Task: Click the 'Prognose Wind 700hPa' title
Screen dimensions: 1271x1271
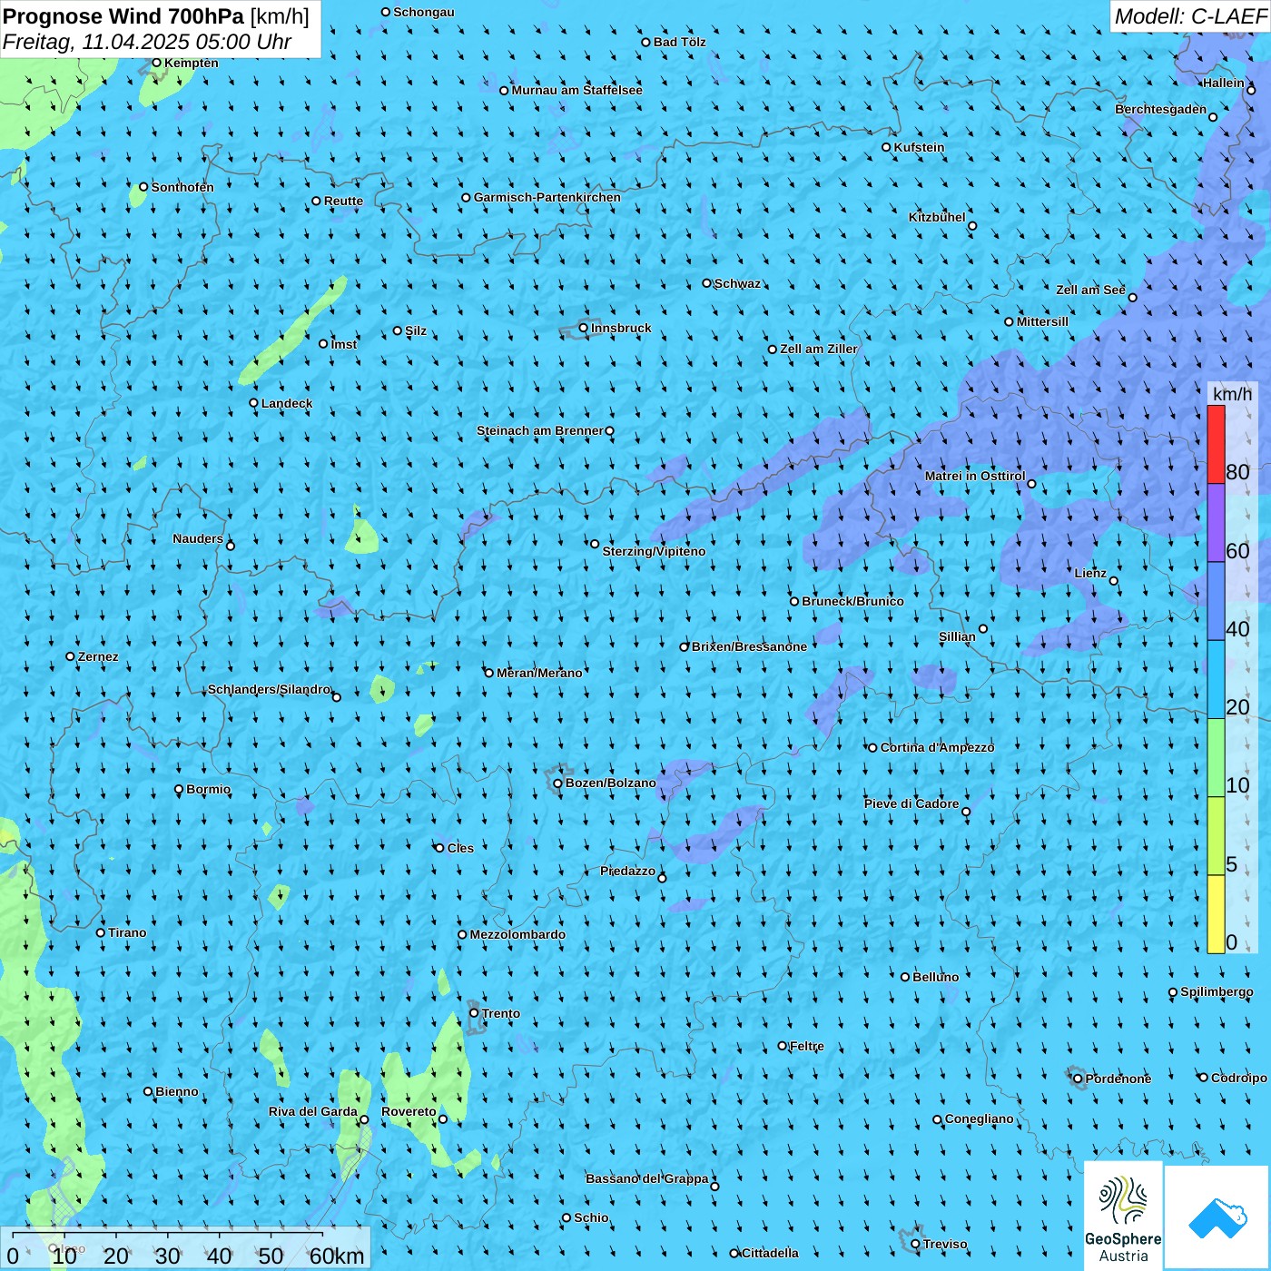Action: [x=123, y=16]
